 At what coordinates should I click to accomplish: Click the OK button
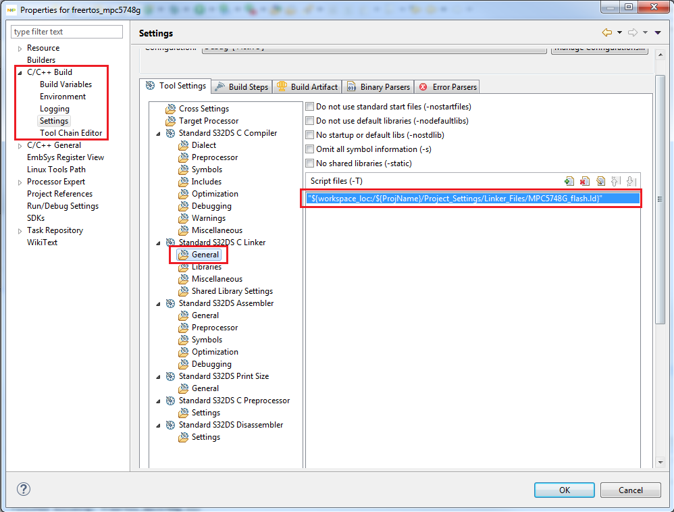[x=565, y=490]
